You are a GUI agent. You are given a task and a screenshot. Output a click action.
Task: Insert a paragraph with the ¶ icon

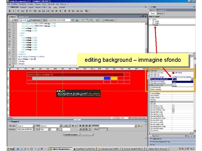[x=27, y=11]
